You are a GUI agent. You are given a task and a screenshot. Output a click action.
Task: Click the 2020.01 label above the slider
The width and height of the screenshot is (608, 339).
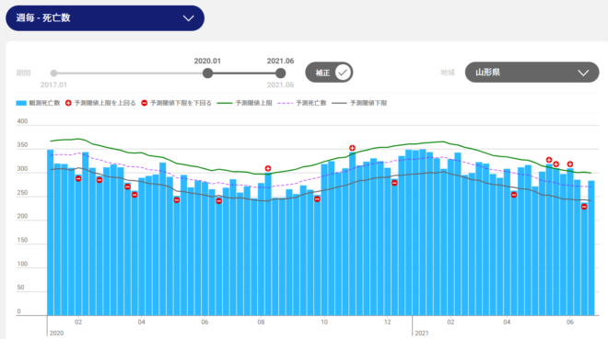pos(207,61)
